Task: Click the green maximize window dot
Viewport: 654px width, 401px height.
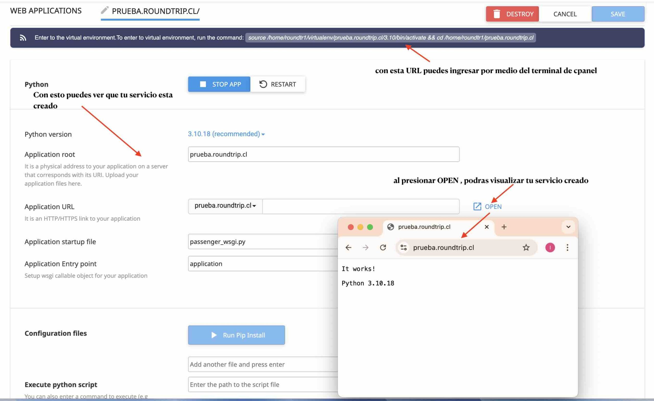Action: tap(370, 227)
